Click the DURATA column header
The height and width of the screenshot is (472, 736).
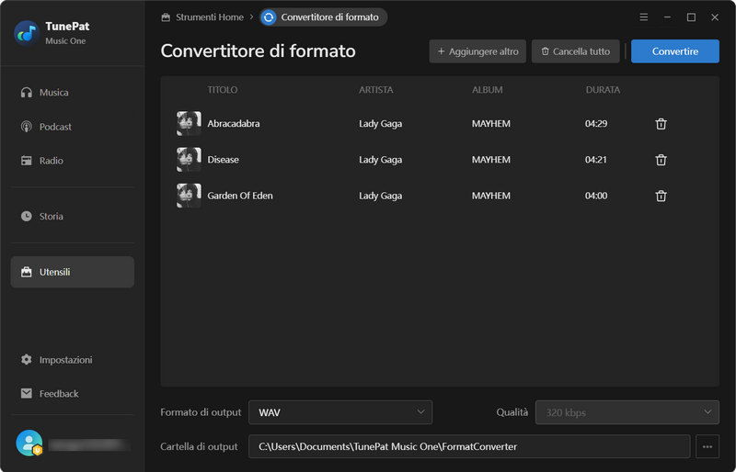(603, 89)
